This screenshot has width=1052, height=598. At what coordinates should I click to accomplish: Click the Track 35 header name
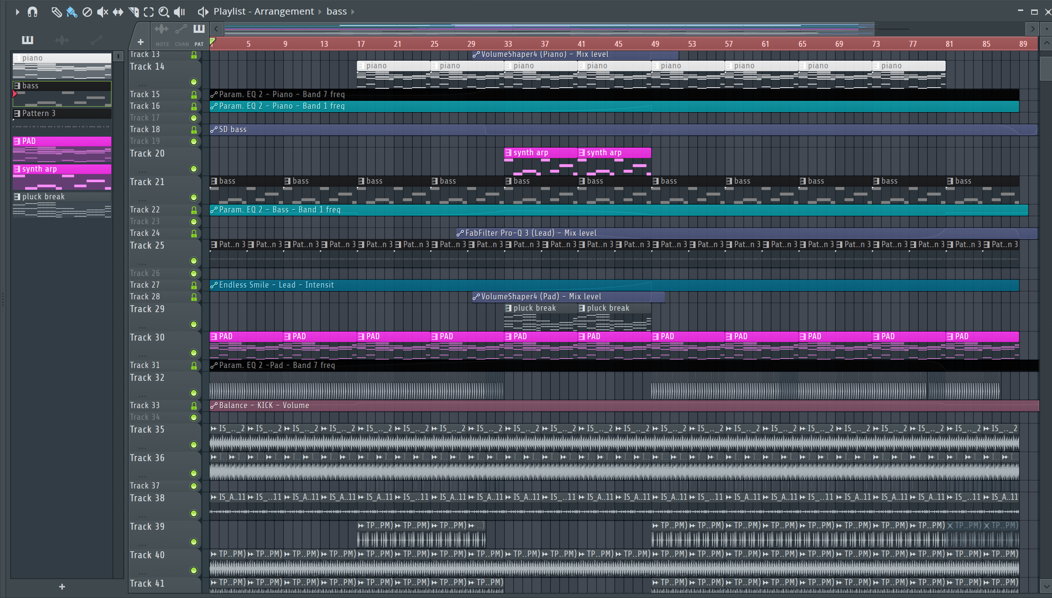[x=147, y=429]
